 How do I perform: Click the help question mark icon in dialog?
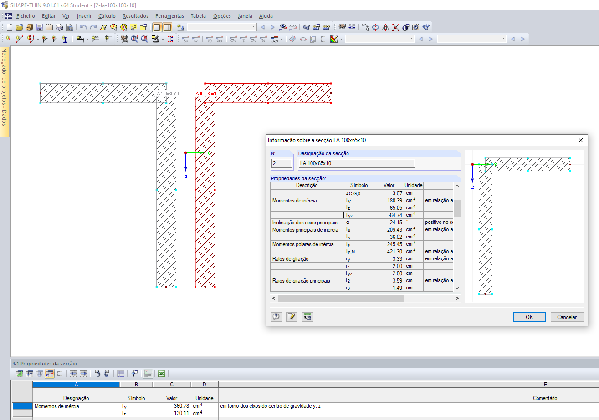point(276,317)
